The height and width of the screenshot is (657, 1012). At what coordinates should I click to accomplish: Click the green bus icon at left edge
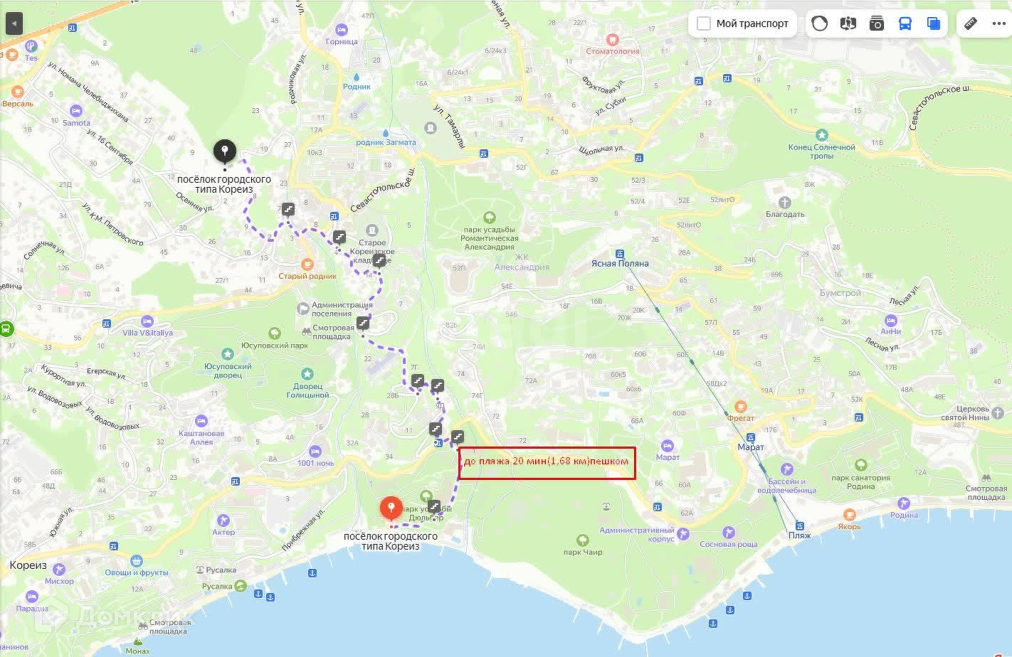[x=6, y=328]
